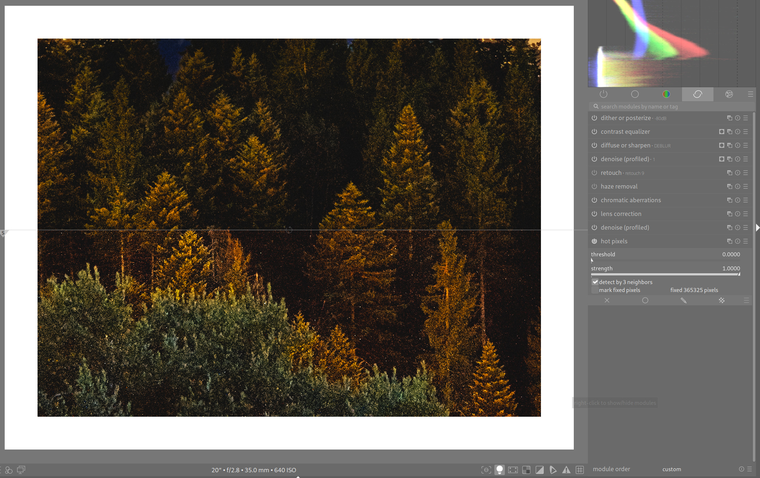760x478 pixels.
Task: Open presets menu for dither or posterize
Action: pyautogui.click(x=746, y=118)
